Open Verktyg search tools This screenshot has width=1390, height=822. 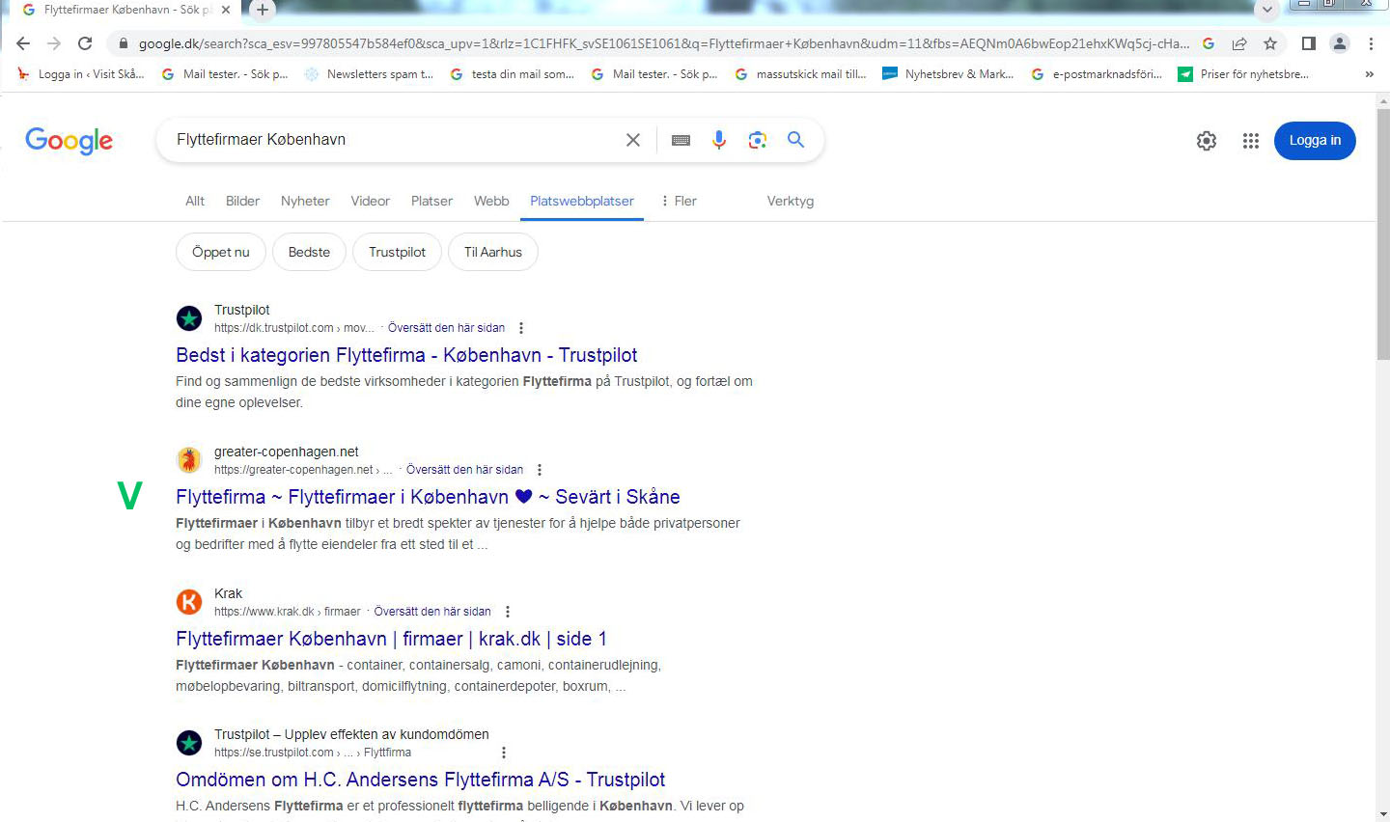[x=791, y=201]
